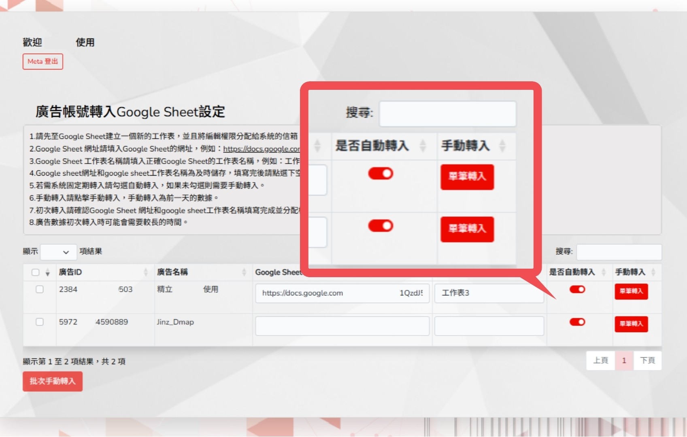
Task: Click 單筆轉入 button in the 工作表3 row
Action: click(x=631, y=291)
